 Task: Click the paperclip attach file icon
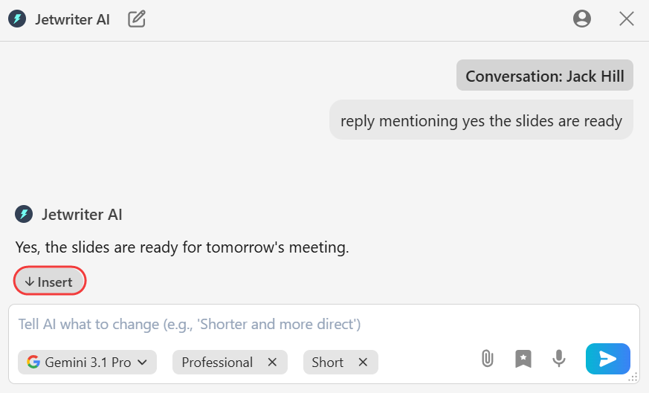click(487, 359)
